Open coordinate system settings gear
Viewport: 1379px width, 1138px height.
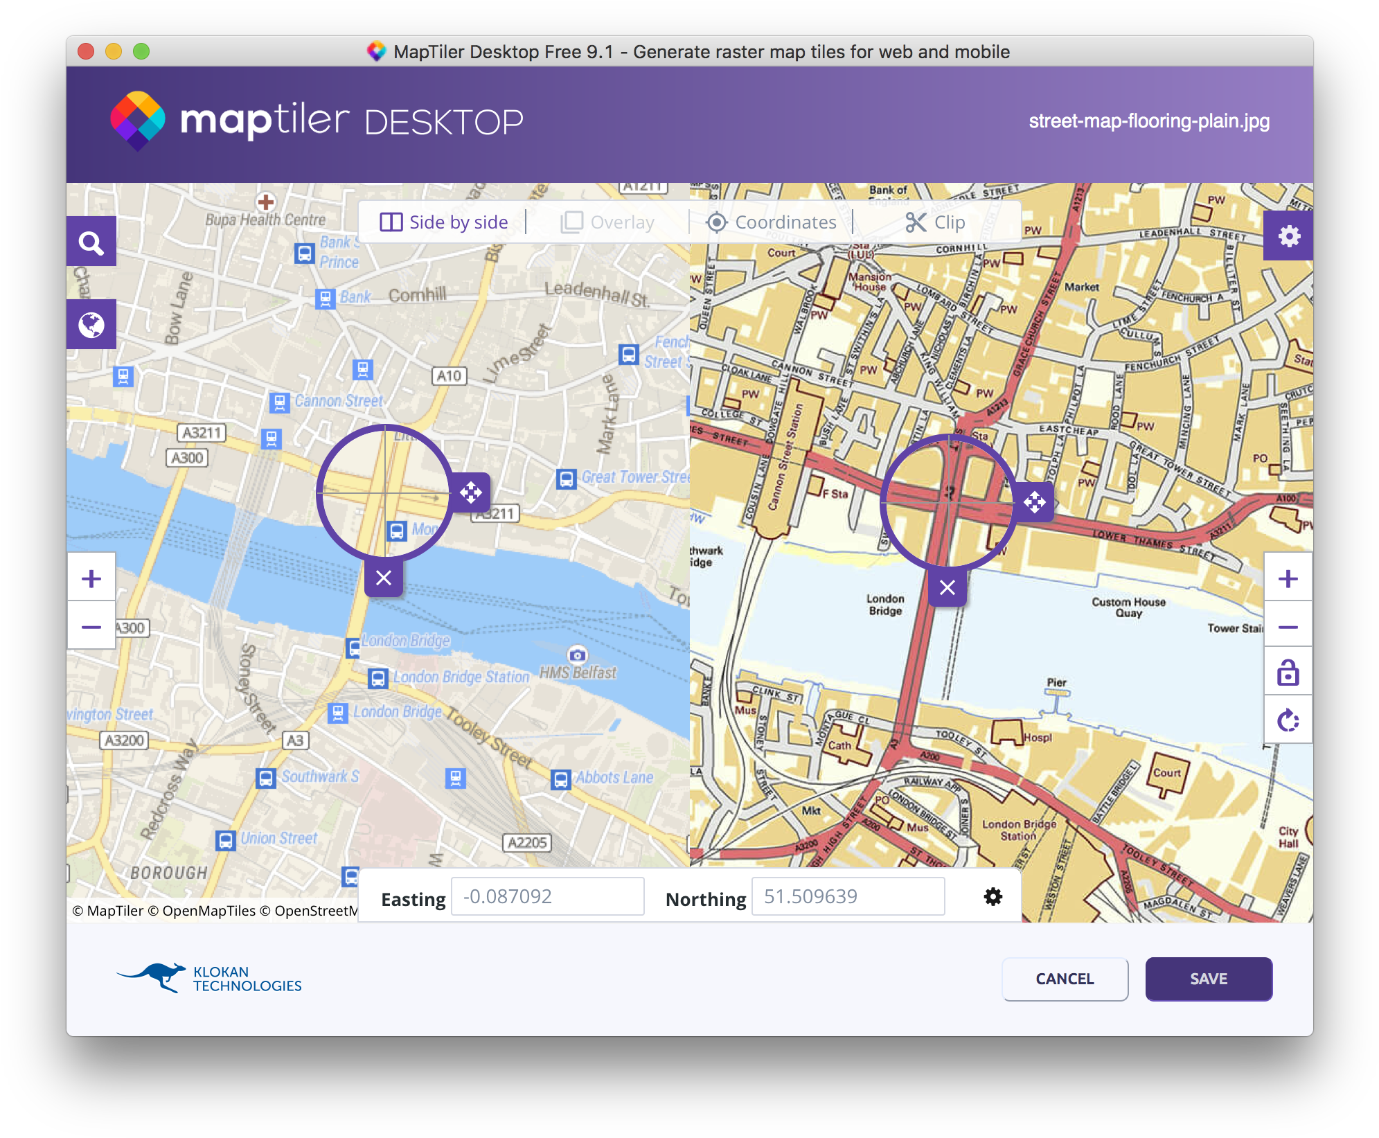click(x=993, y=897)
